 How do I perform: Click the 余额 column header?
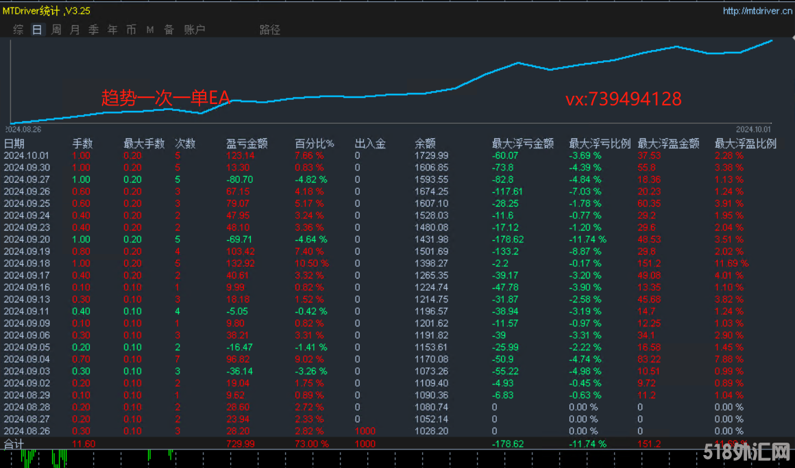coord(425,144)
